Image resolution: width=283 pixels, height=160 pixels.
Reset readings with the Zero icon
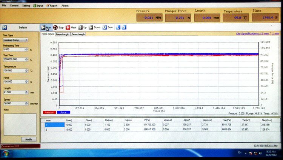click(105, 27)
